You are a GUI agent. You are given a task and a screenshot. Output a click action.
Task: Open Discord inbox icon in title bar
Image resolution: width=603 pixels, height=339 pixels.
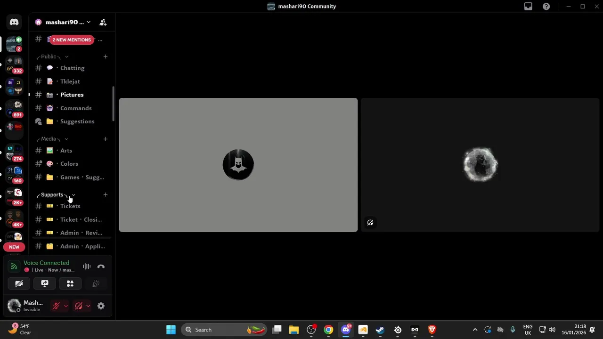(528, 7)
